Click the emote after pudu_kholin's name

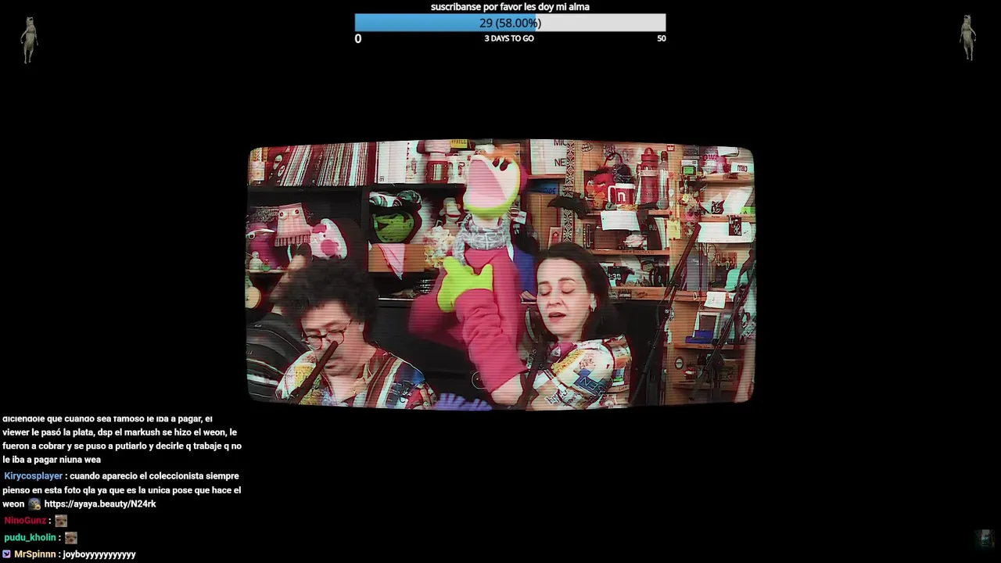pos(71,538)
